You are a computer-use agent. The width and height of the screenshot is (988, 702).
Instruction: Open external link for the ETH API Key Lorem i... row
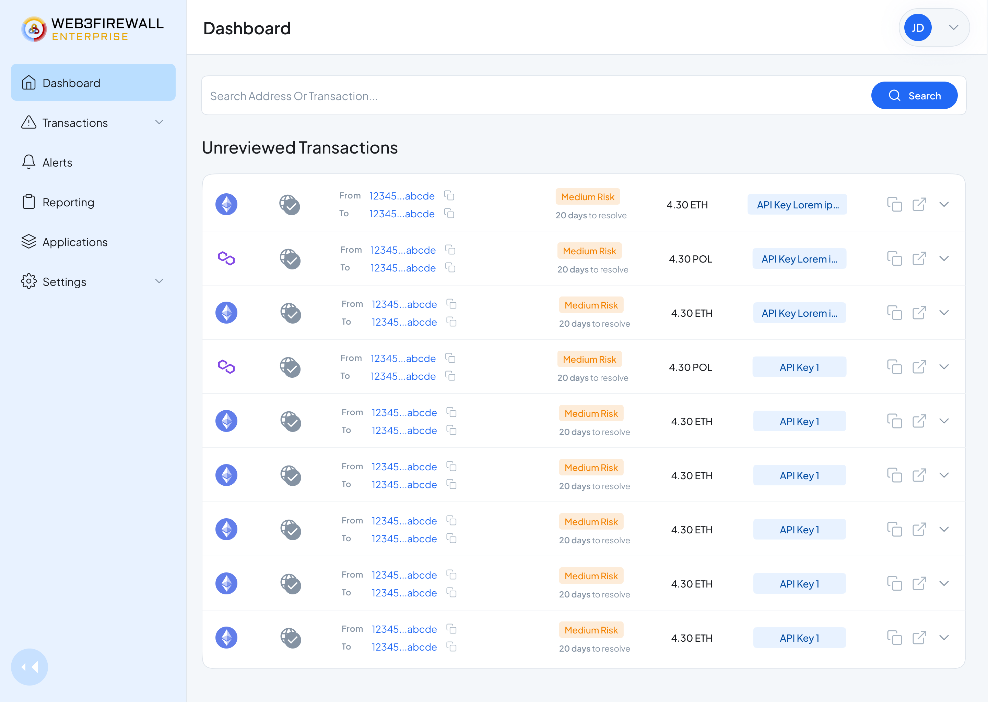[x=919, y=313]
